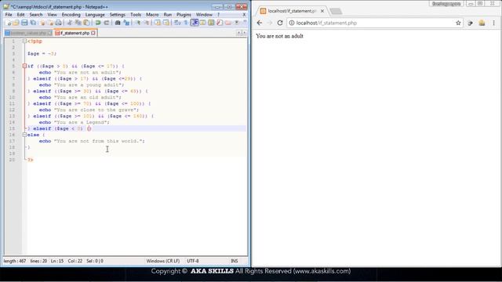Click Synchronize Horizontal Scrolling icon
502x282 pixels.
[166, 23]
